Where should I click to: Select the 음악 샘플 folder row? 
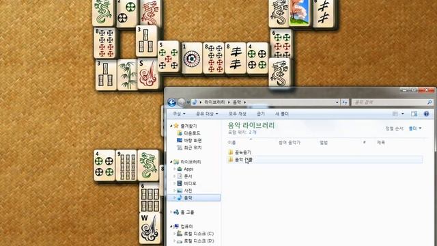325,159
